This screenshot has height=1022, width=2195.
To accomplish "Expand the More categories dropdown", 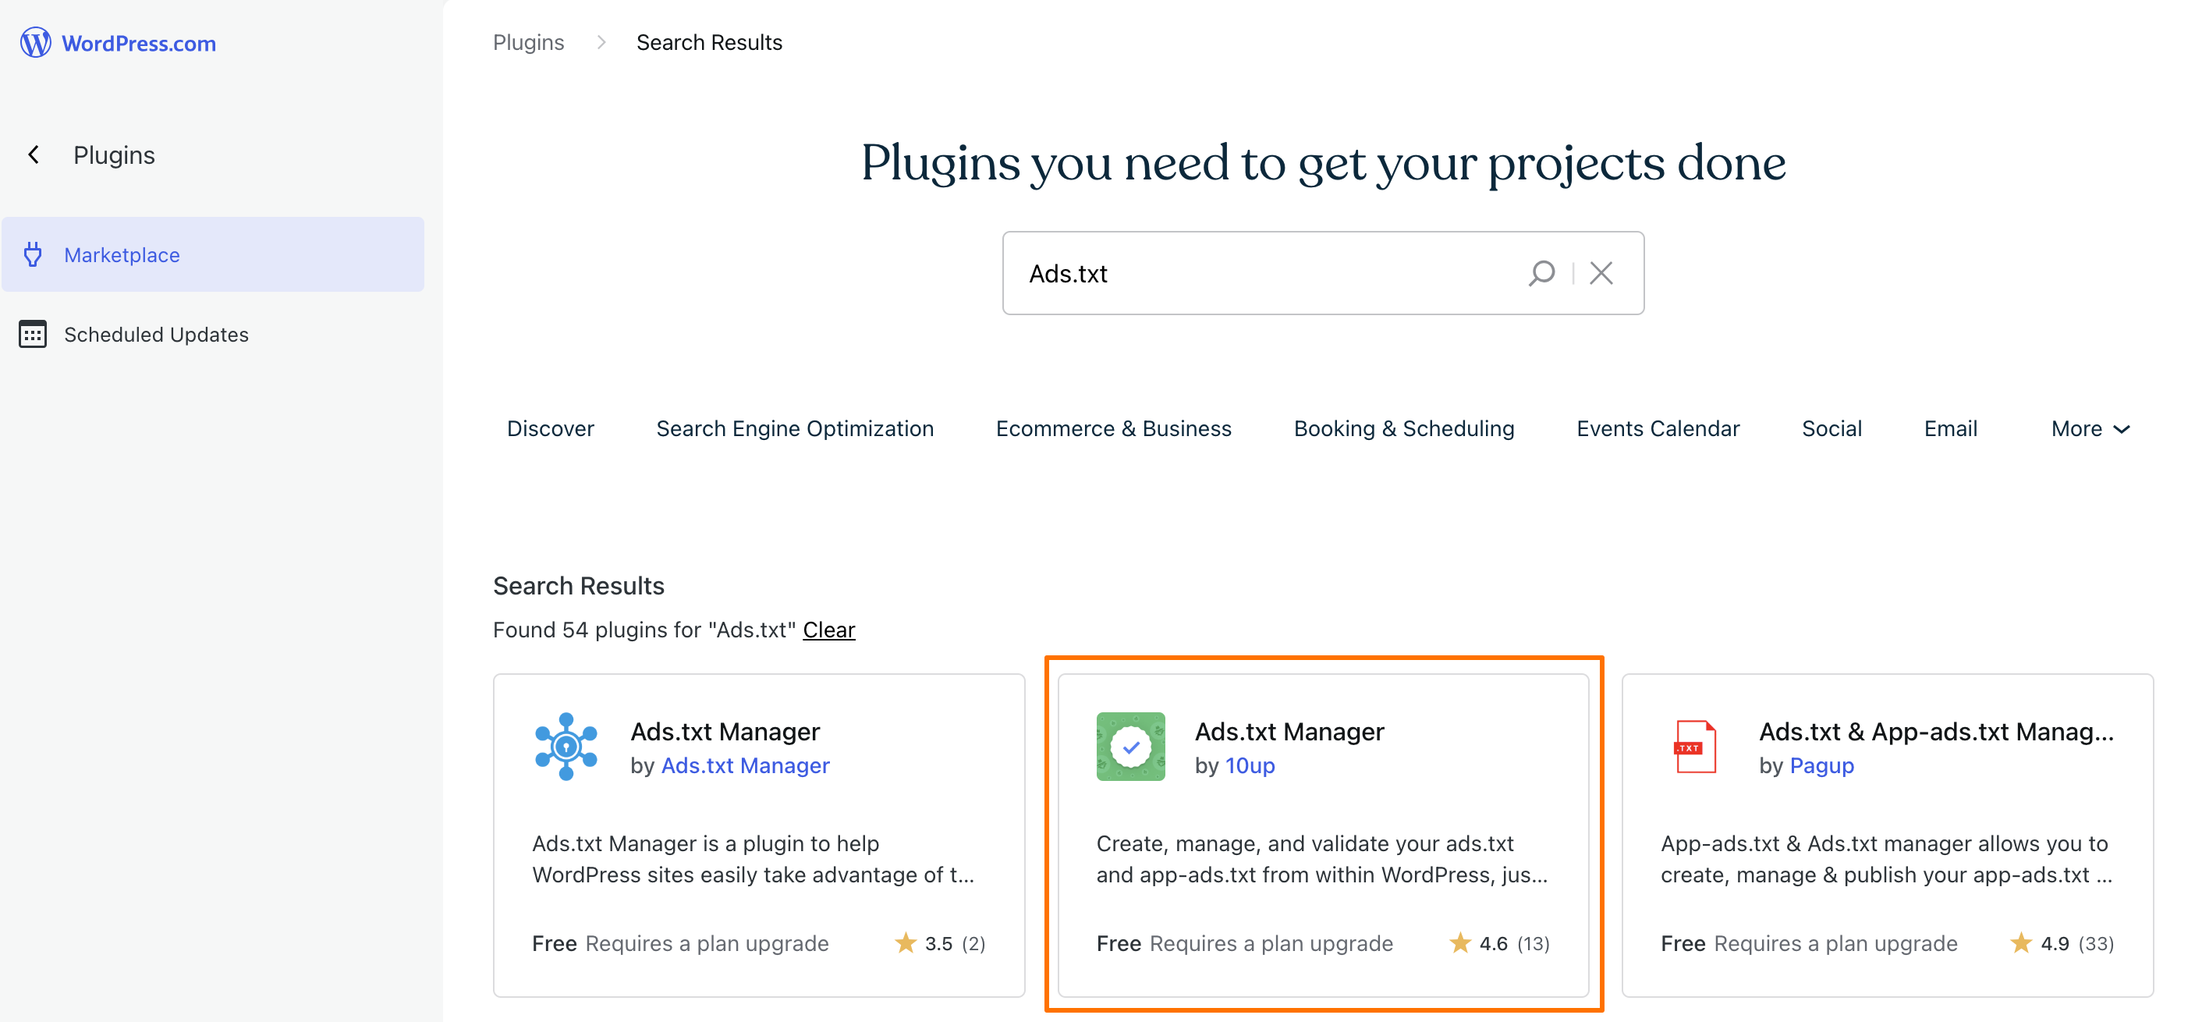I will [2090, 429].
